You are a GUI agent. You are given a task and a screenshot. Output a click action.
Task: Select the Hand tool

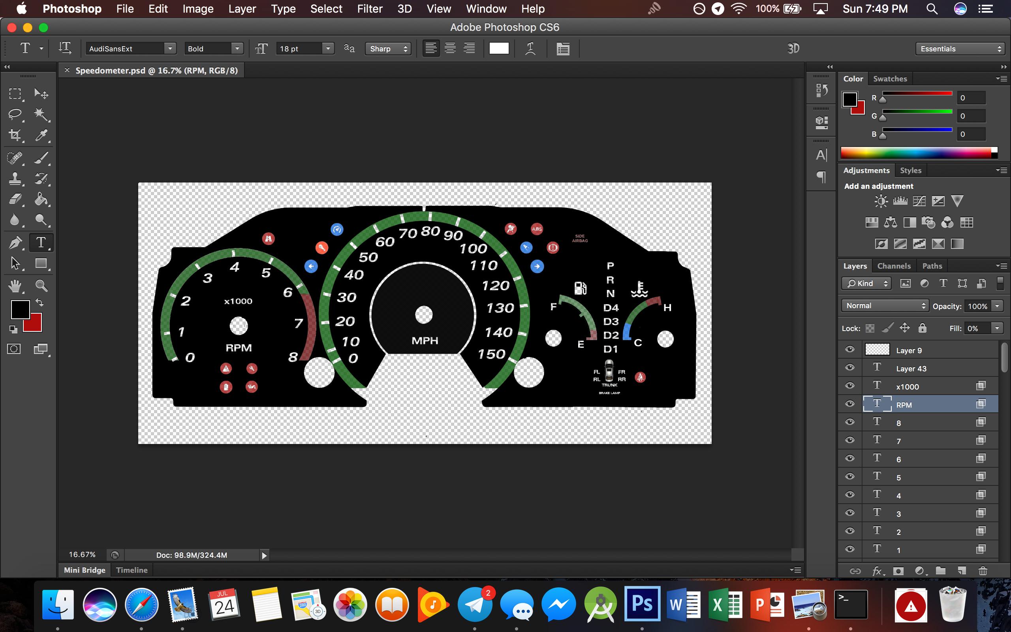(x=15, y=286)
